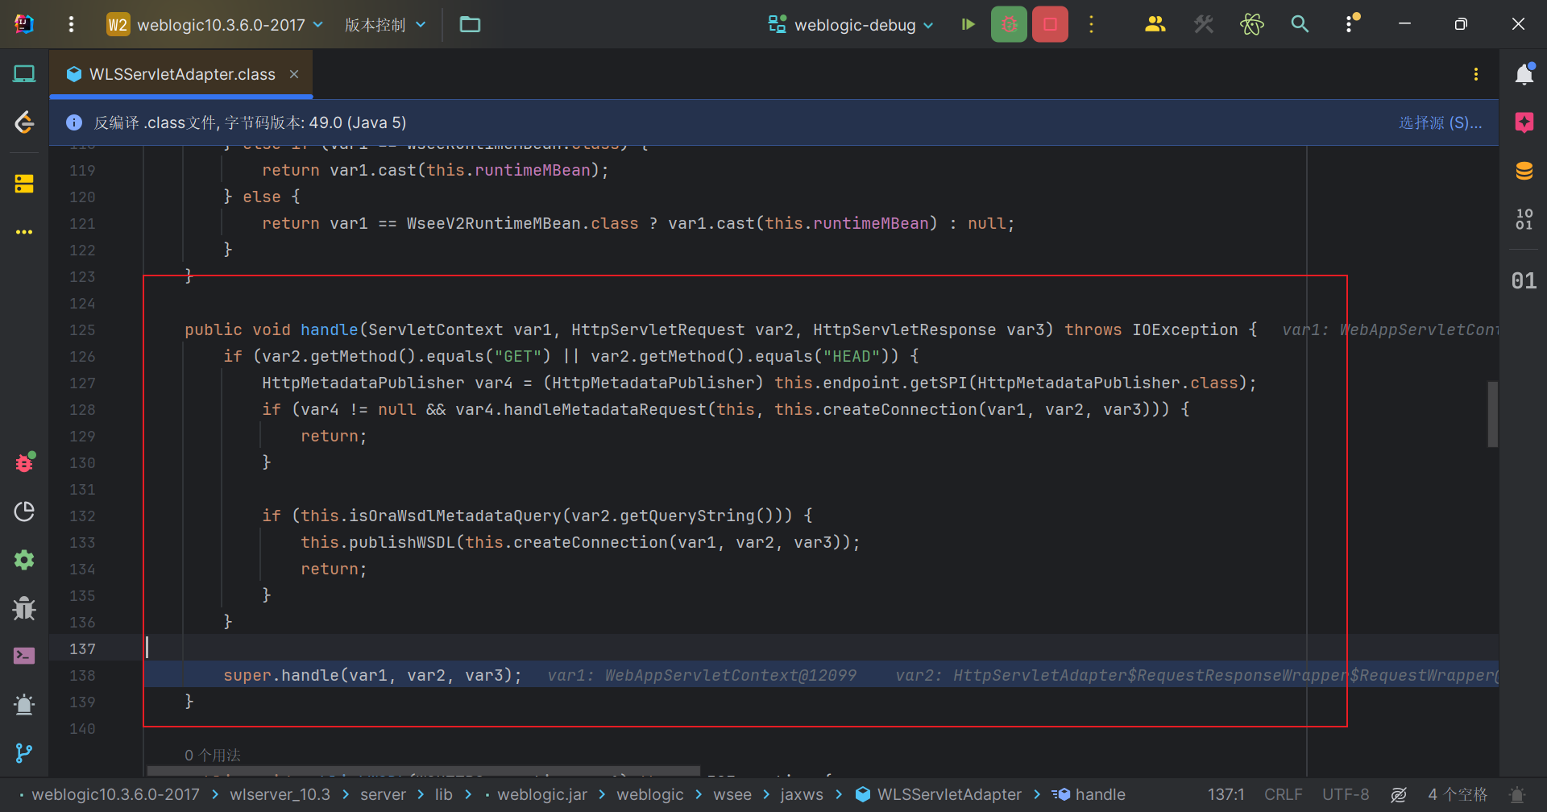The height and width of the screenshot is (812, 1547).
Task: Click line number 125 in gutter
Action: 82,329
